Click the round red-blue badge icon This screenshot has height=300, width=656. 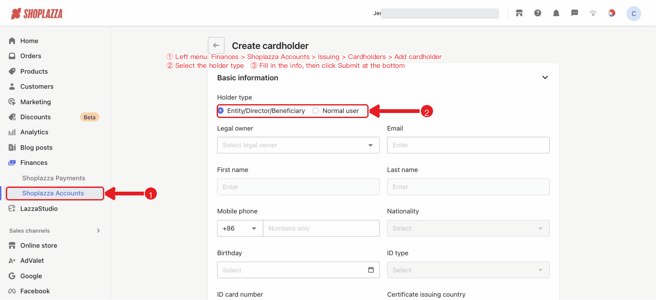pyautogui.click(x=611, y=13)
